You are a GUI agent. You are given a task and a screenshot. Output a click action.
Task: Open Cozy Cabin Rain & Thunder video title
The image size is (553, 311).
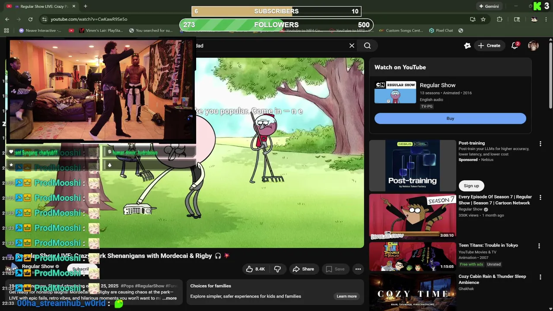pyautogui.click(x=492, y=279)
